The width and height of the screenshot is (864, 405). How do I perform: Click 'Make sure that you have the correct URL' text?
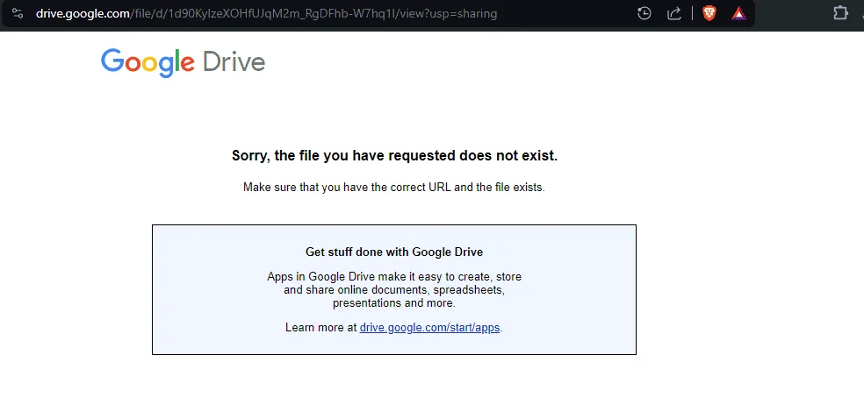point(394,187)
